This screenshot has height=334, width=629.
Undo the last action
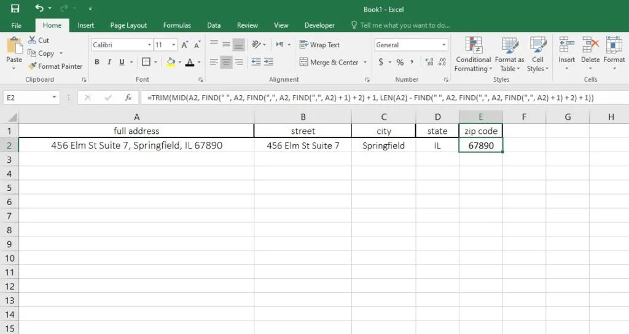[x=39, y=8]
